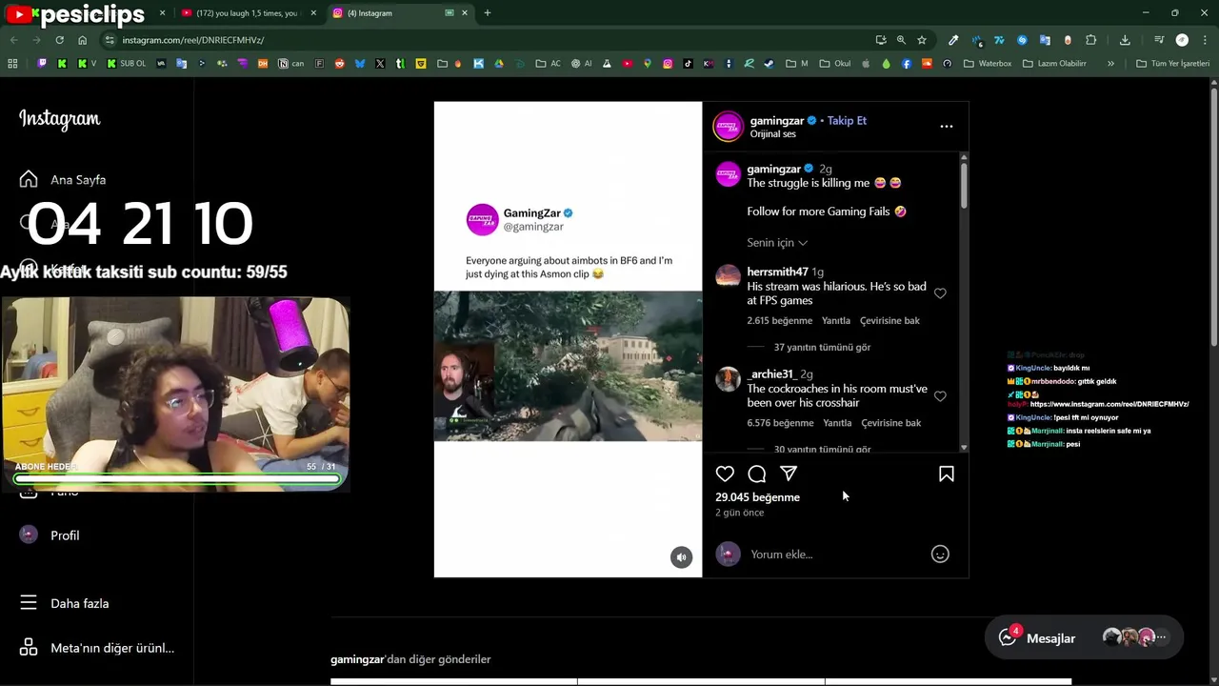Like _archie31_'s comment
The image size is (1219, 686).
tap(940, 396)
